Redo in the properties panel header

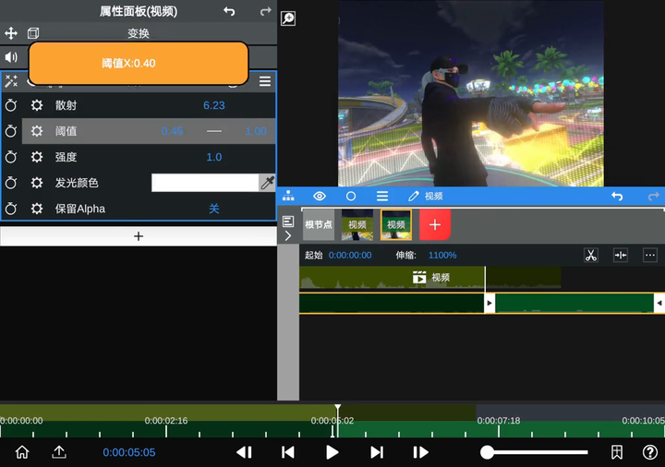[x=265, y=11]
